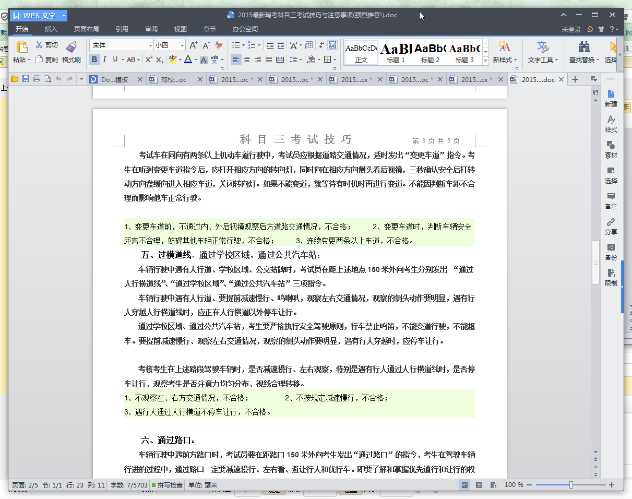Activate the Format Painter (格式刷) brush
The width and height of the screenshot is (632, 499).
point(71,52)
